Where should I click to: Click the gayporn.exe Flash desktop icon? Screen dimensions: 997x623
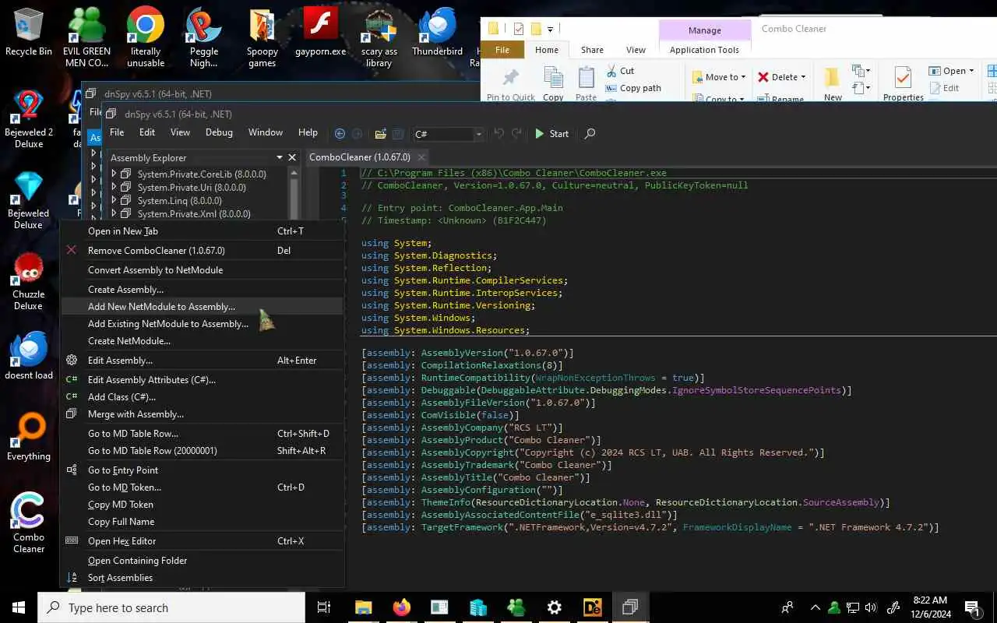point(320,32)
